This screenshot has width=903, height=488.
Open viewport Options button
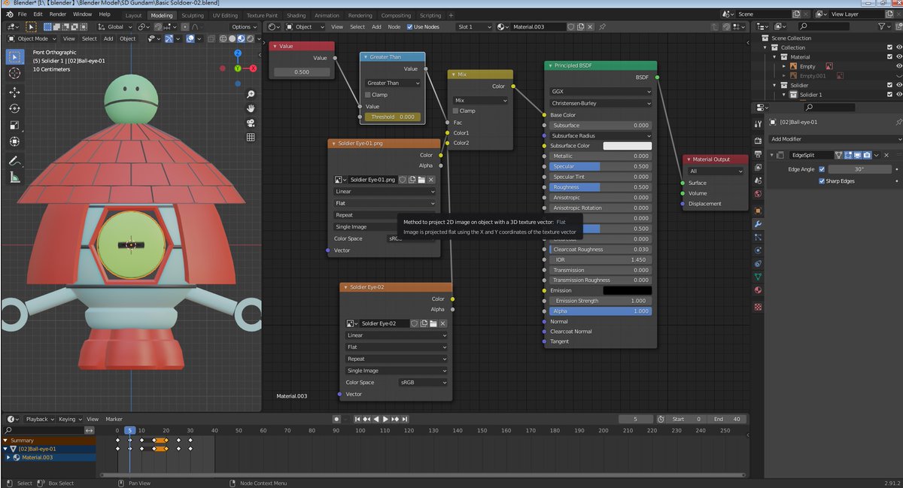(x=243, y=27)
